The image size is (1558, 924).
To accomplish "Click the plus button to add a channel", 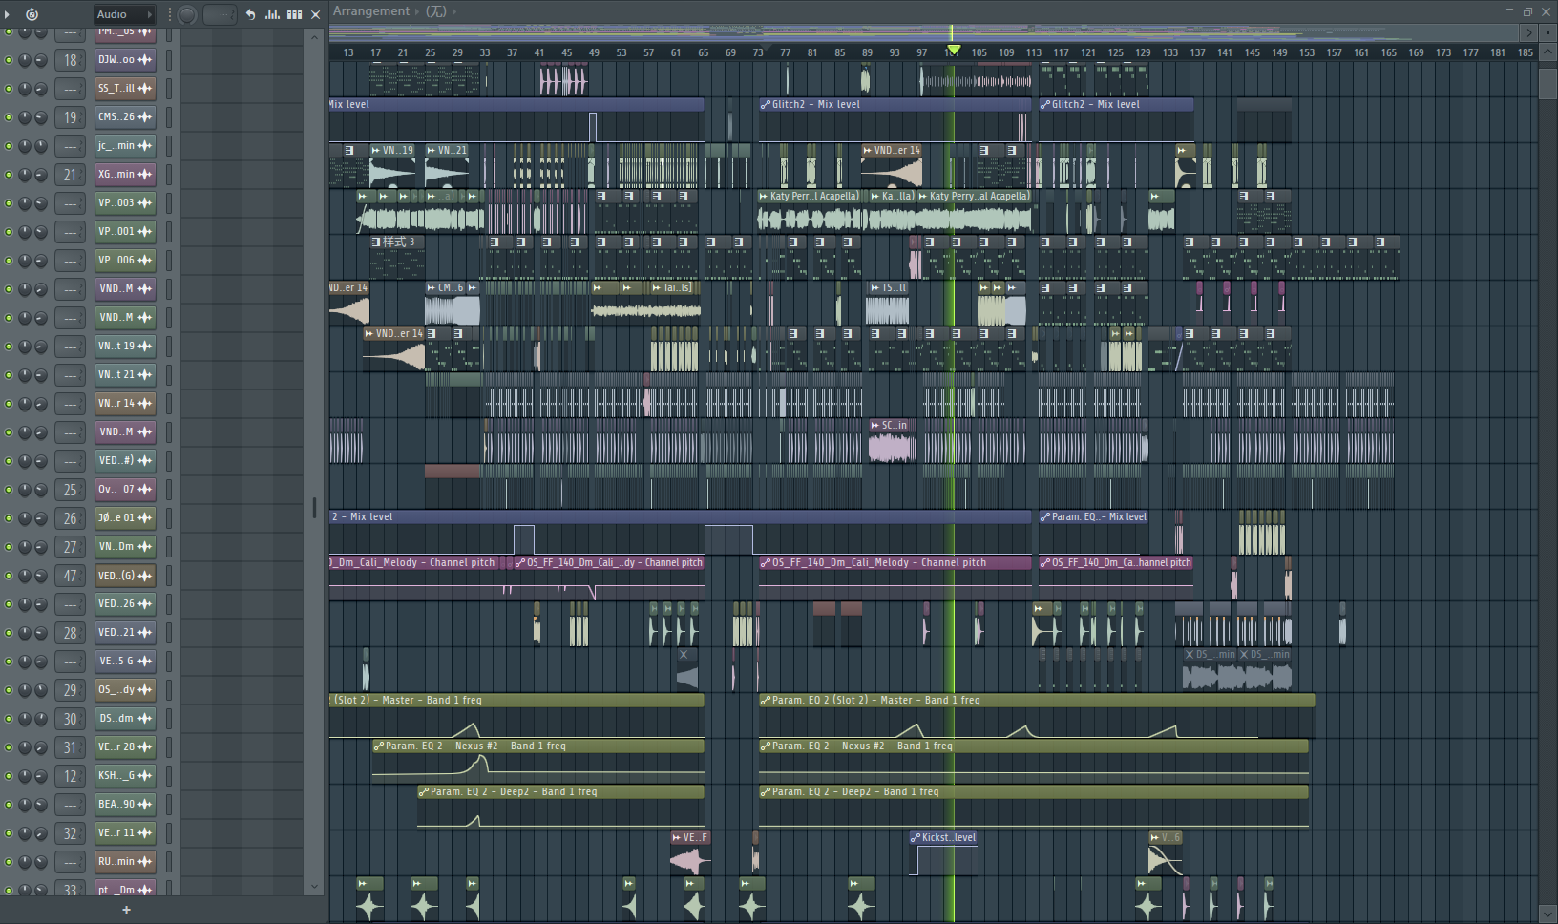I will pos(126,910).
